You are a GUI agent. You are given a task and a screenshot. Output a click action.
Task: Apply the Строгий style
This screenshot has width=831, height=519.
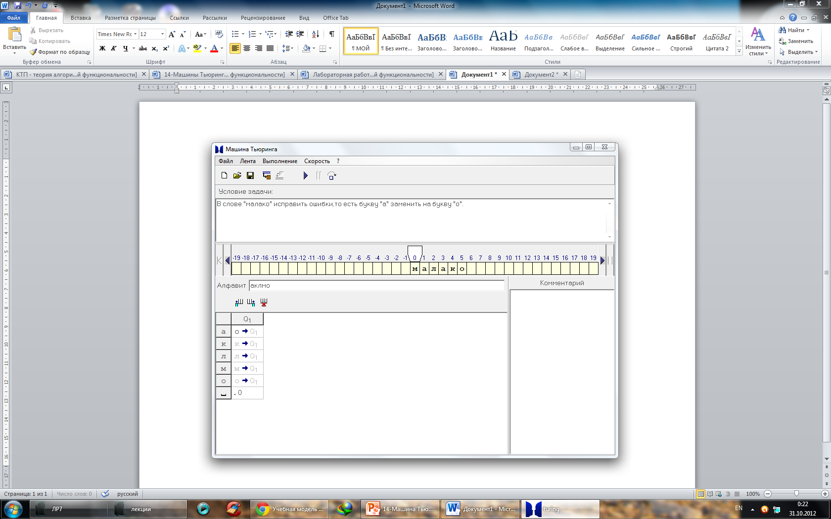point(681,41)
